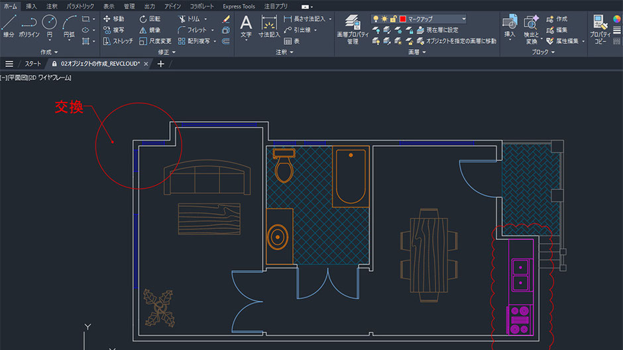
Task: Toggle layer on/off lightbulb icon
Action: [376, 19]
